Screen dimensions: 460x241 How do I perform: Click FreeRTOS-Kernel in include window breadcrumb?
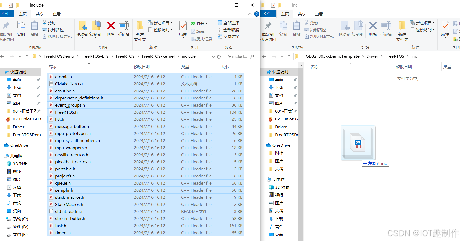pyautogui.click(x=158, y=56)
